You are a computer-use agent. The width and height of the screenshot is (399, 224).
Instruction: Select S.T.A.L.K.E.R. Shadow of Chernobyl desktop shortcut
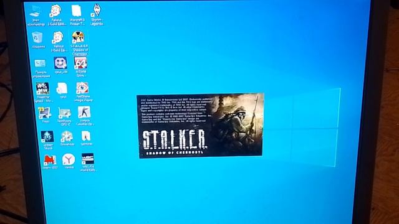[79, 43]
